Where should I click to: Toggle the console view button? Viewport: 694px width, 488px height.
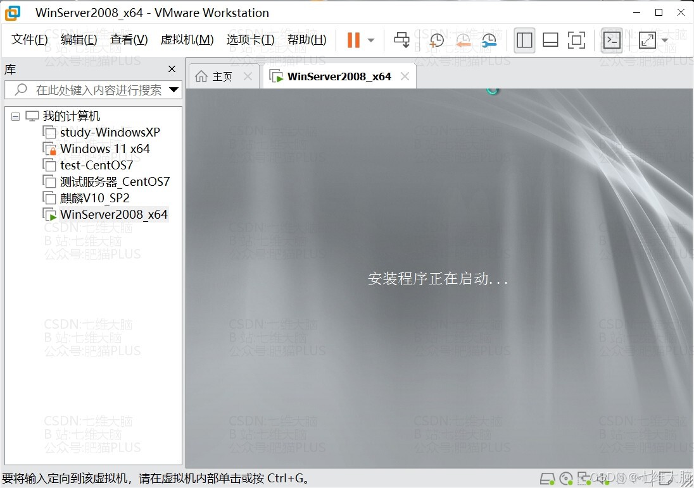pyautogui.click(x=612, y=40)
